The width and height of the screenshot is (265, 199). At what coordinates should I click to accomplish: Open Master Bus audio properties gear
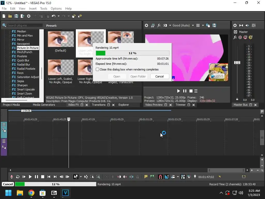tap(235, 25)
